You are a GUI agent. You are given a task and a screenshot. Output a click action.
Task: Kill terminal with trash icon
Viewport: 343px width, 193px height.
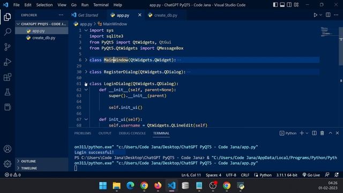point(322,133)
